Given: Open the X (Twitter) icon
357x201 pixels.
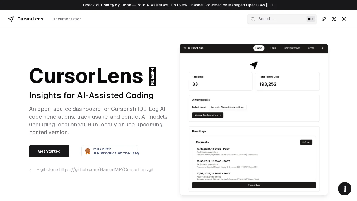Looking at the screenshot, I should 334,19.
